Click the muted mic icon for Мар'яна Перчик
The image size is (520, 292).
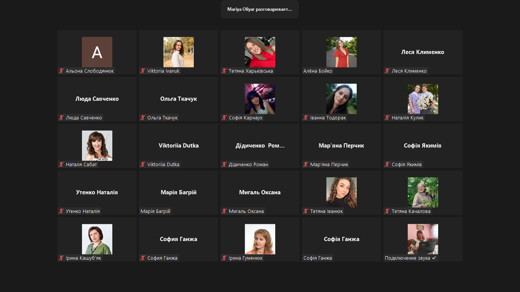pos(306,165)
